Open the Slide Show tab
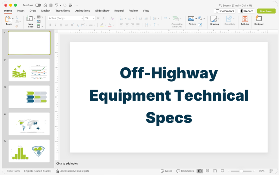The image size is (279, 175). click(x=102, y=11)
